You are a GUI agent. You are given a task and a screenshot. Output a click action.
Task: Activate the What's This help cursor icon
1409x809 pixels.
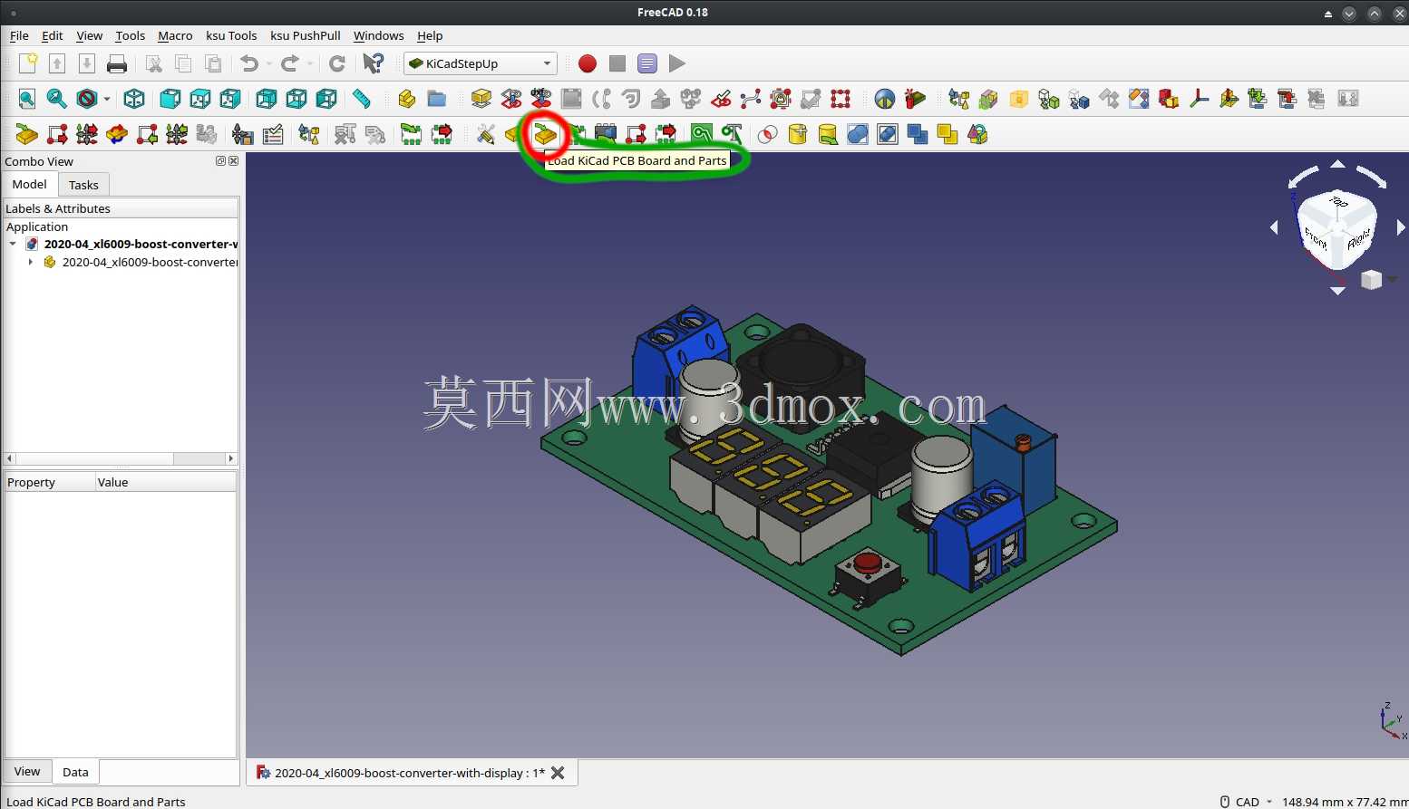coord(373,63)
